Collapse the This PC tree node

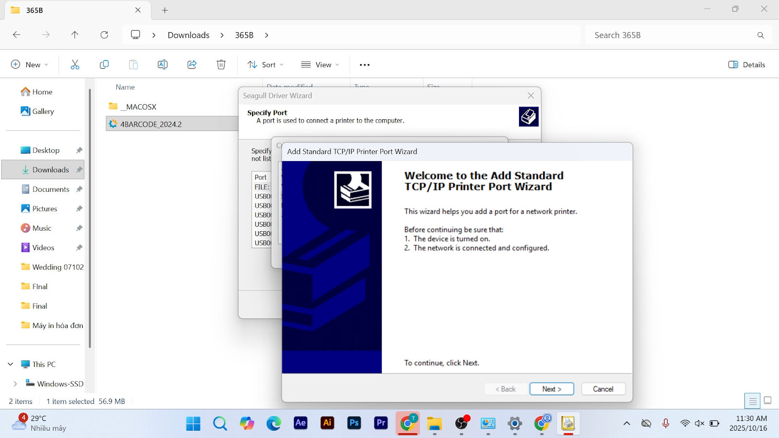(x=11, y=364)
